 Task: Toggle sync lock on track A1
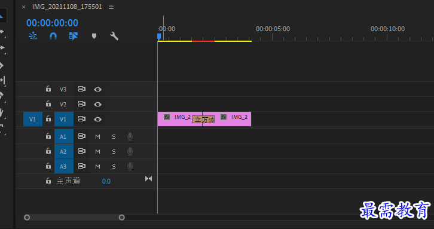(82, 136)
